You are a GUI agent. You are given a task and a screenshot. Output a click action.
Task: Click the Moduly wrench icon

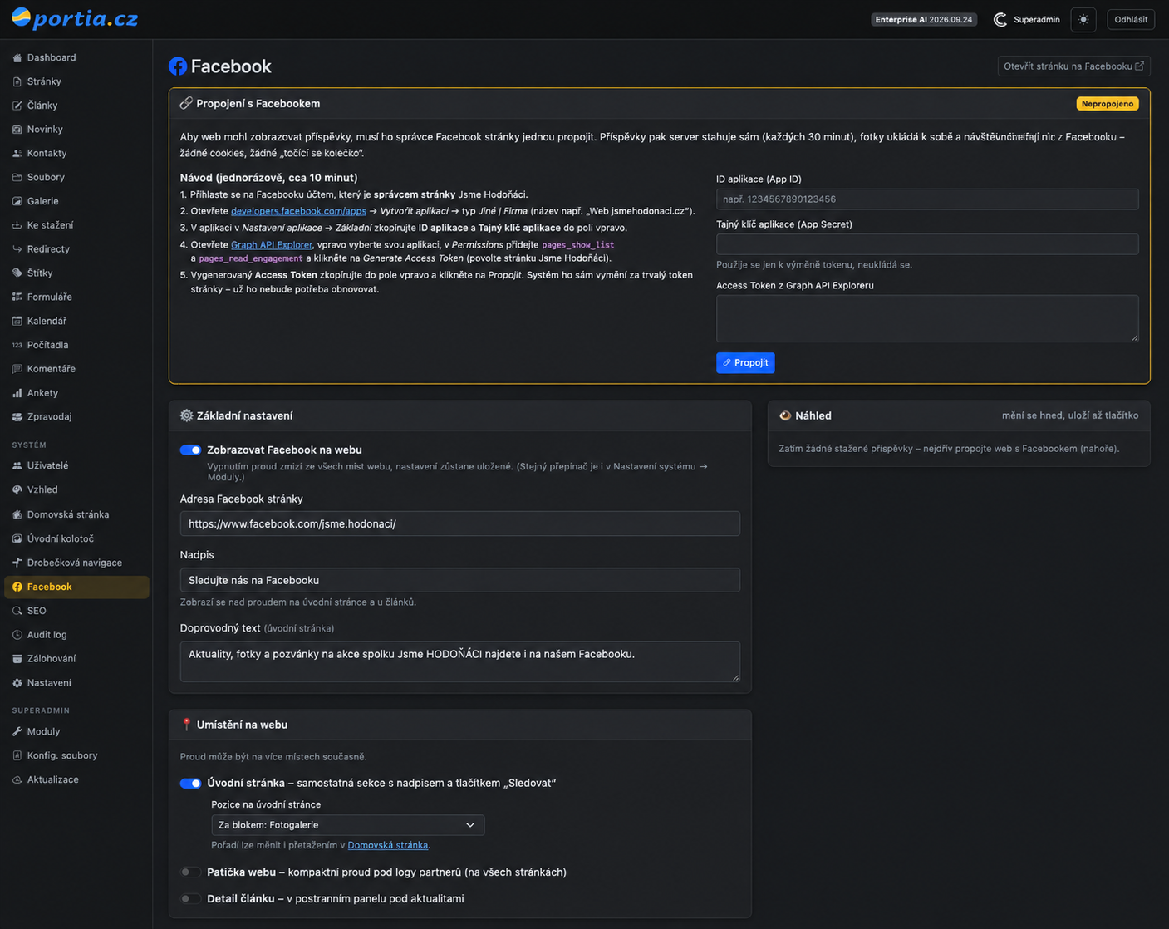(17, 732)
